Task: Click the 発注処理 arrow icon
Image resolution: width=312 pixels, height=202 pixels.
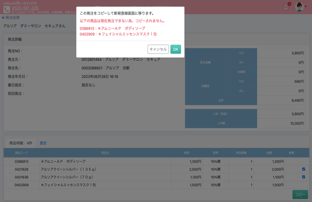Action: (x=3, y=18)
